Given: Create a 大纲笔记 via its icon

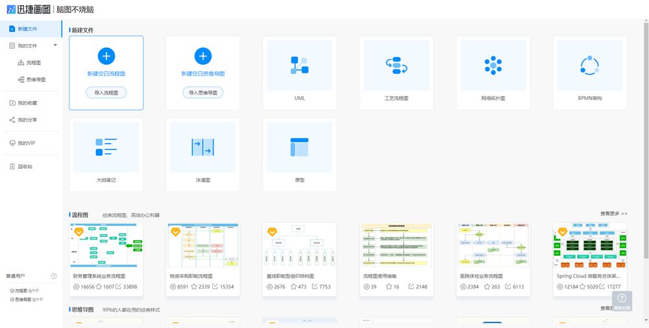Looking at the screenshot, I should 106,147.
